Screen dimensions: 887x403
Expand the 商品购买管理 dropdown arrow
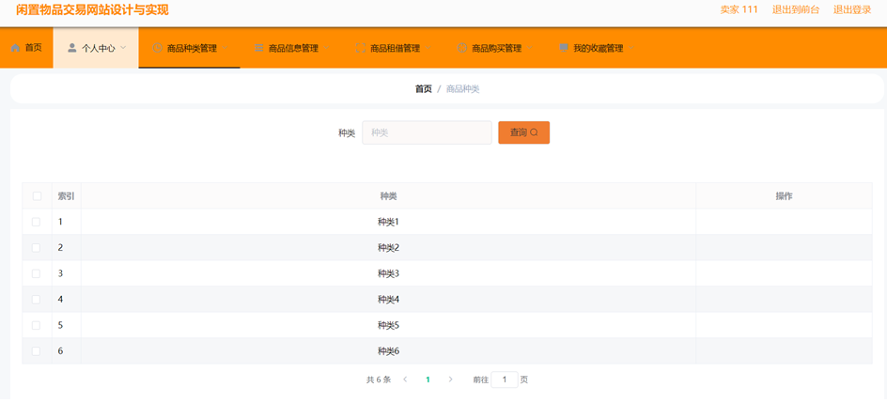pos(530,48)
